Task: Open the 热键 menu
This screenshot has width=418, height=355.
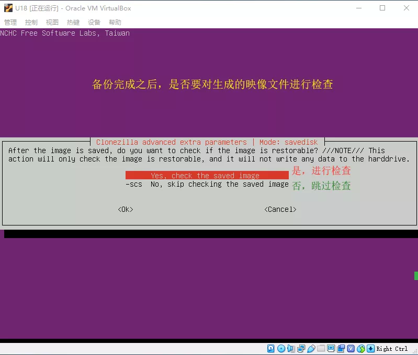Action: (73, 22)
